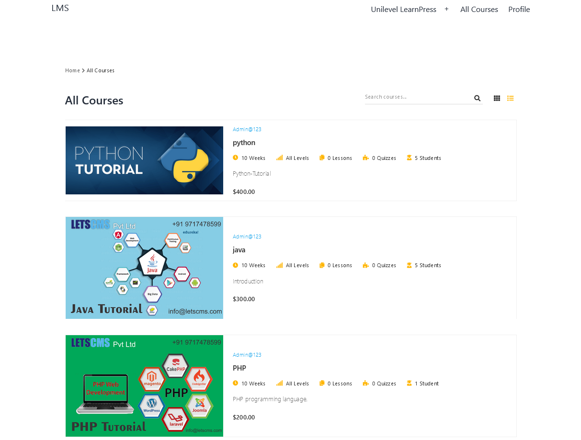Expand the Unilevel LearnPress submenu plus
Viewport: 581px width, 440px height.
[x=446, y=9]
